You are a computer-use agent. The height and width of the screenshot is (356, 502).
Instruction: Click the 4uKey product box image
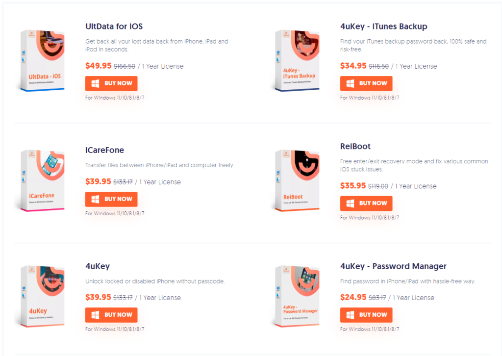tap(43, 296)
